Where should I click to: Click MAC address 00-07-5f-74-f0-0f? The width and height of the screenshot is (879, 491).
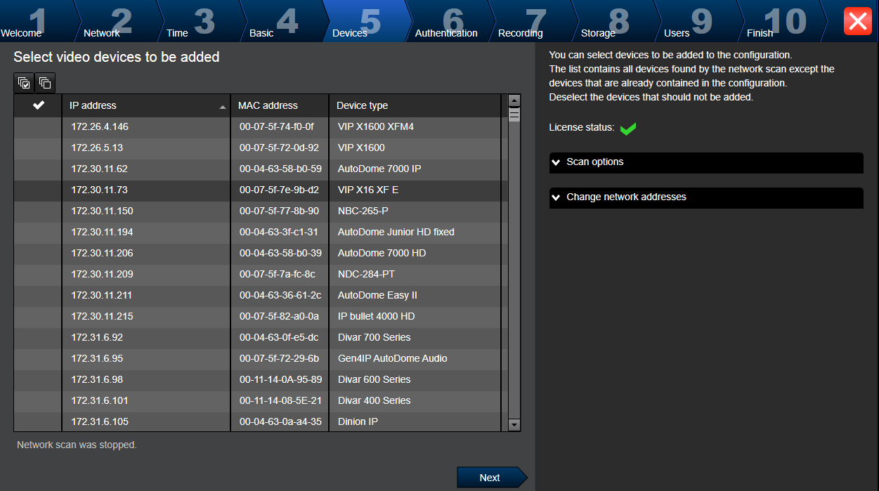(276, 127)
